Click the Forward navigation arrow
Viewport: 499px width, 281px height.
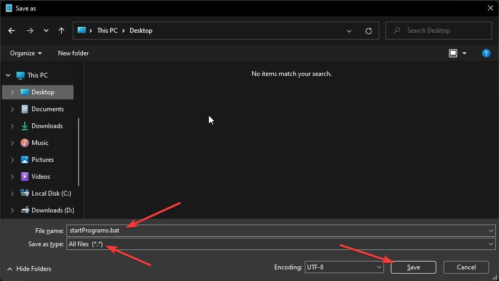(30, 31)
